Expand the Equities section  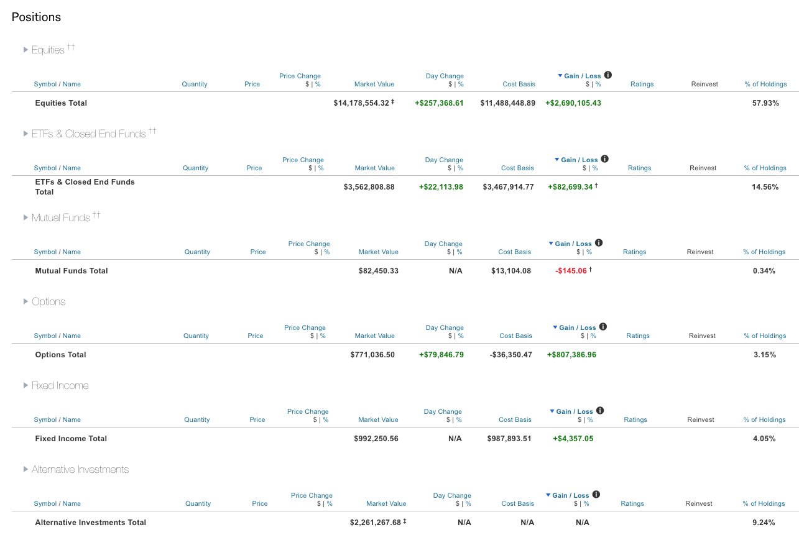click(25, 50)
